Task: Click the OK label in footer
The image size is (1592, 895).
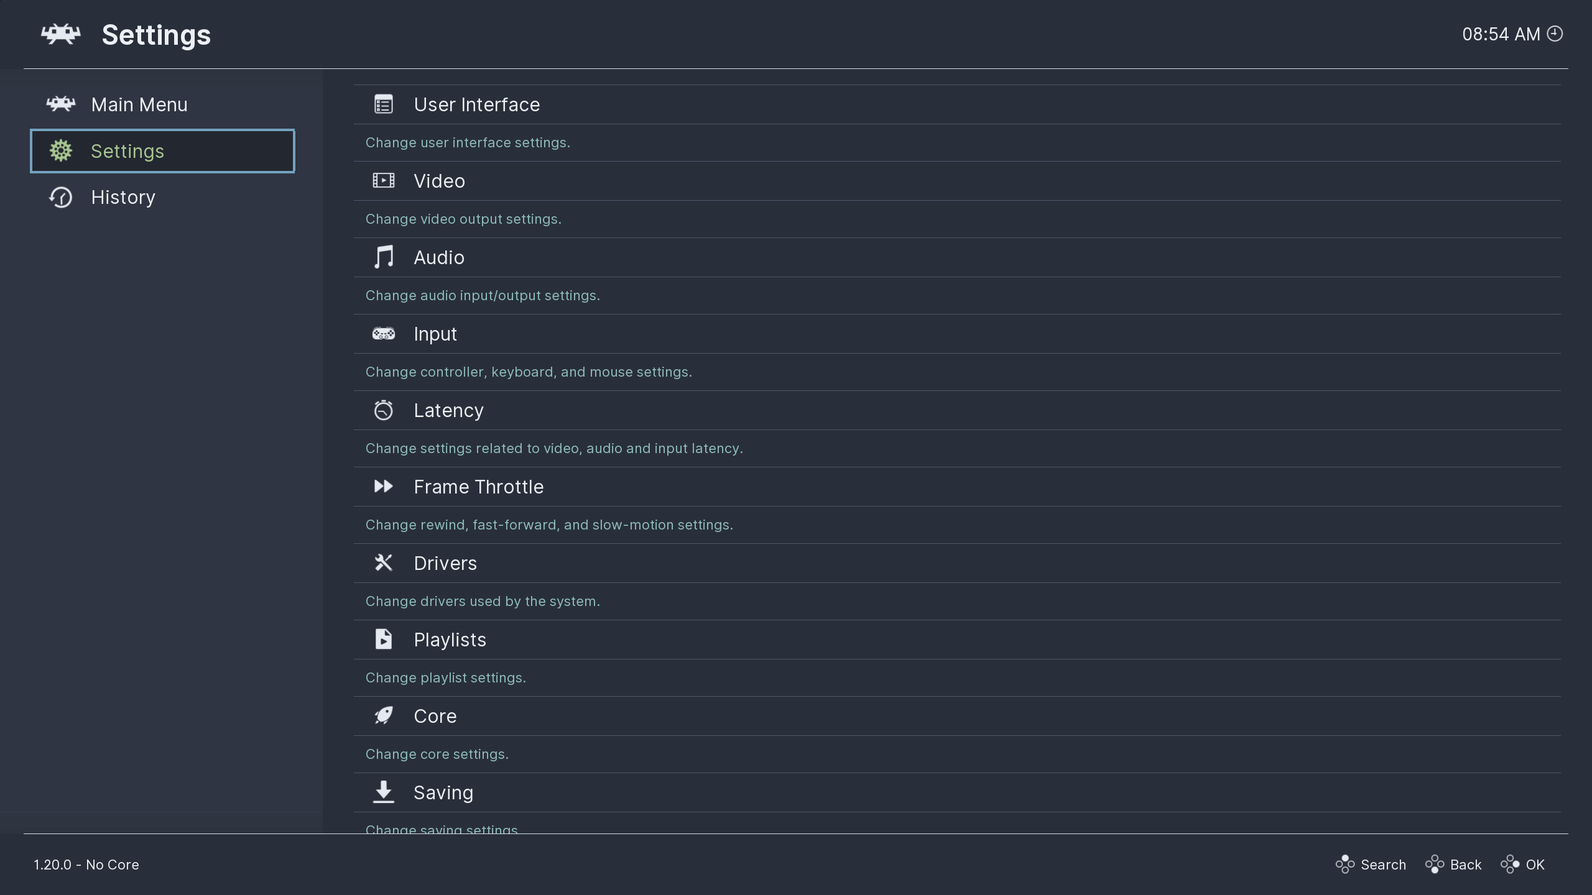Action: pyautogui.click(x=1535, y=865)
